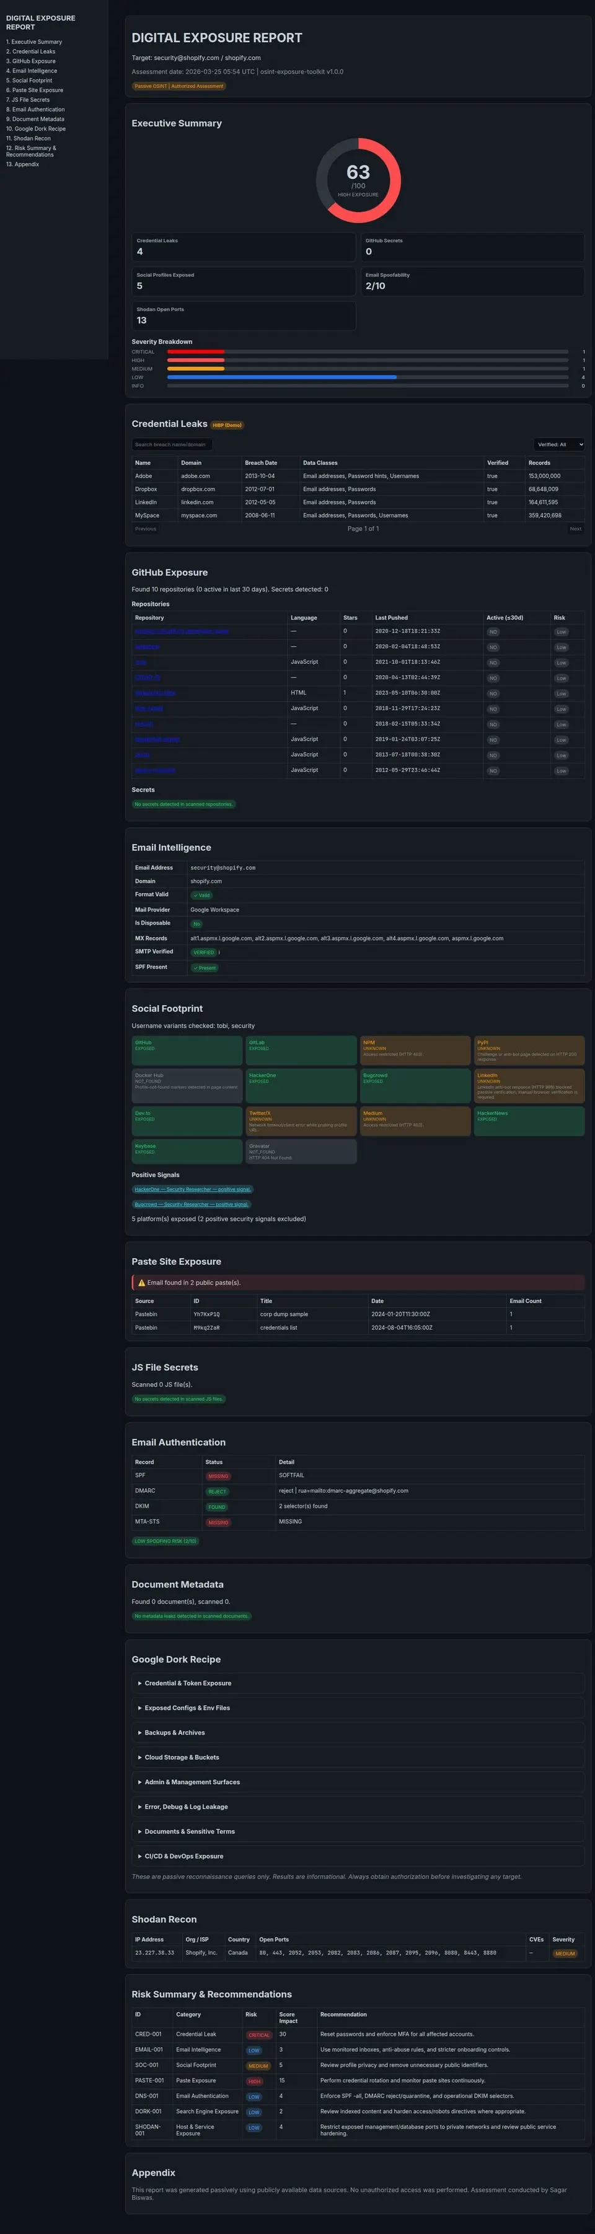Screen dimensions: 595x2234
Task: Select the Gravatar NOT_FOUND card
Action: 301,1151
